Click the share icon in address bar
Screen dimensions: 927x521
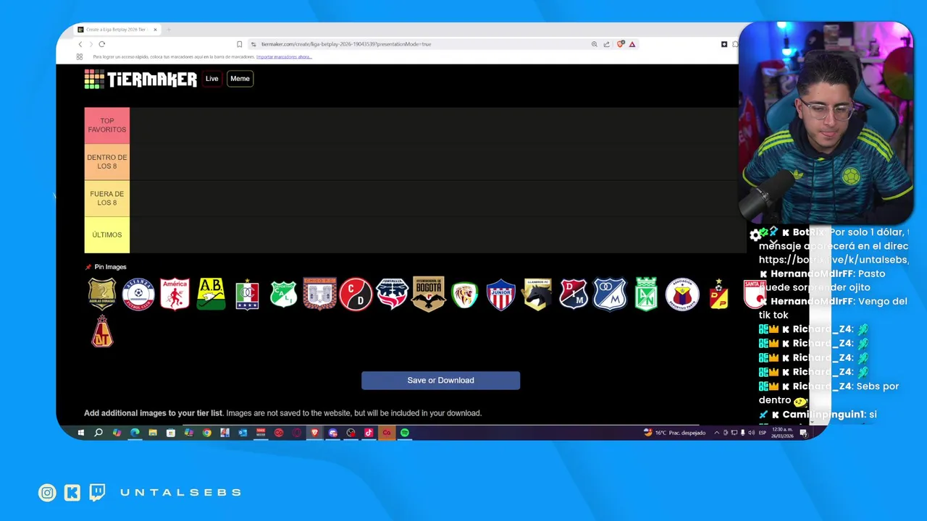click(607, 44)
